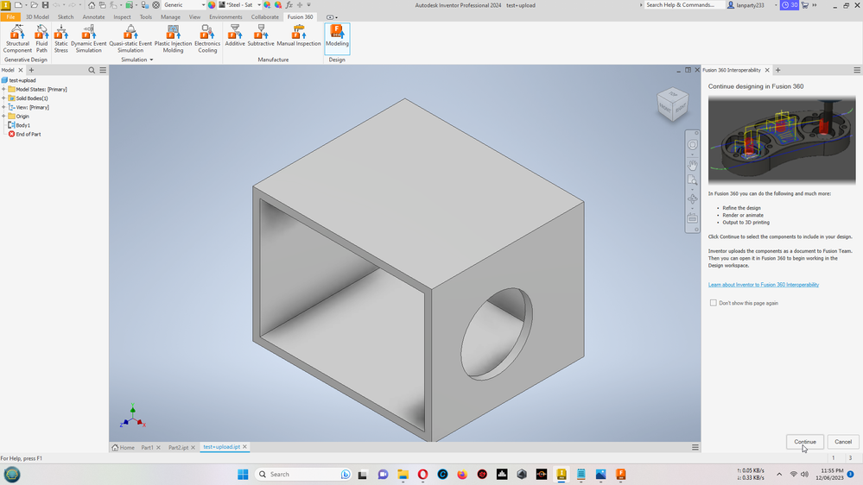Open the Steel - Sat appearance dropdown
The height and width of the screenshot is (485, 863).
click(240, 5)
